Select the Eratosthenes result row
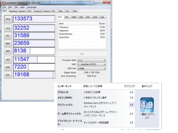 [82, 34]
